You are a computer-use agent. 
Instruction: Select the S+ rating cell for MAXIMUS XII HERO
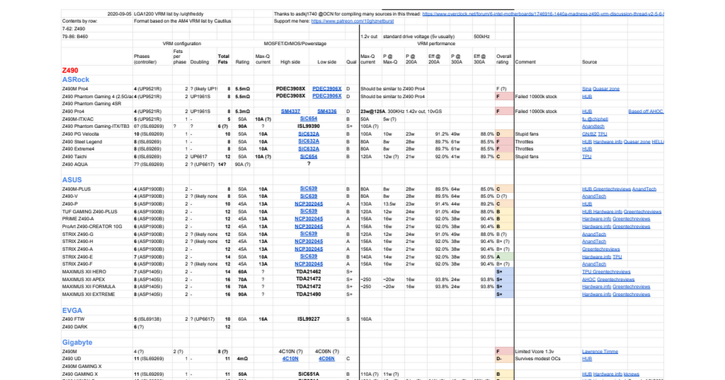[504, 272]
